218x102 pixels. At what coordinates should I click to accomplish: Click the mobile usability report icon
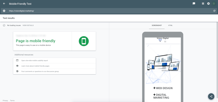(x=17, y=61)
